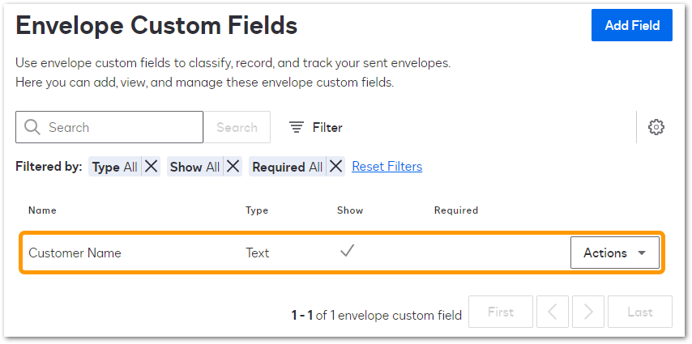Open the settings gear icon
The image size is (692, 344).
pos(656,127)
